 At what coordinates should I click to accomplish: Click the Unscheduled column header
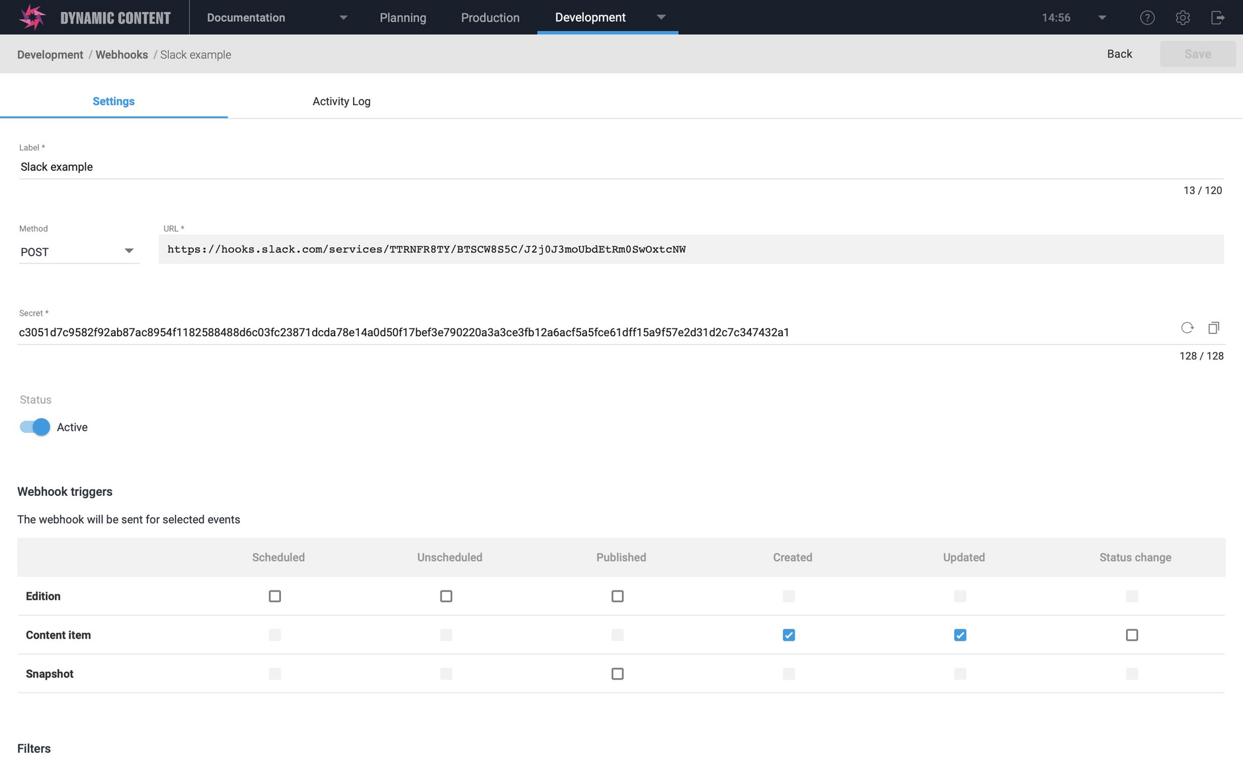(x=450, y=557)
